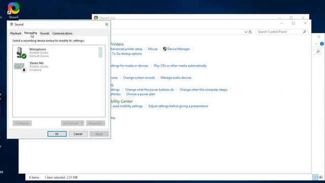Click the Set Default button
The height and width of the screenshot is (183, 325).
71,123
